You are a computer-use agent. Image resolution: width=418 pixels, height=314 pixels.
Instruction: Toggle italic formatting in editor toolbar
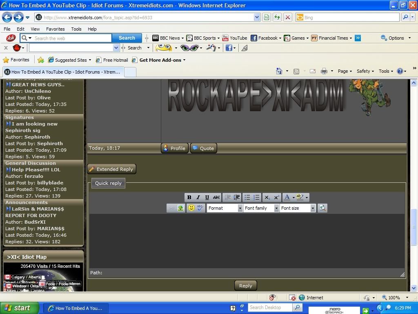pos(198,197)
